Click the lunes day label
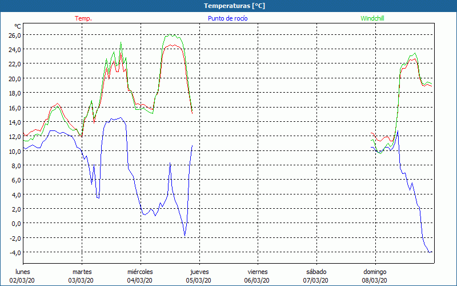 coord(23,272)
